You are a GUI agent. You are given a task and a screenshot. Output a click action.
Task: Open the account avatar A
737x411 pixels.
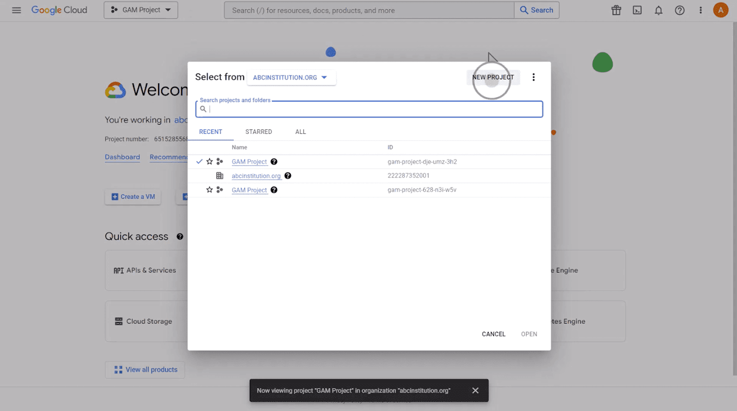tap(721, 10)
